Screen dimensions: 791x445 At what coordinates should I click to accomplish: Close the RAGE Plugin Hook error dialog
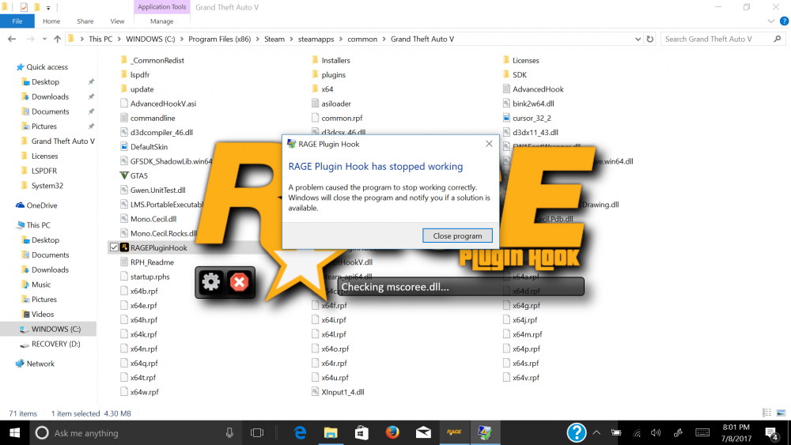(x=489, y=144)
